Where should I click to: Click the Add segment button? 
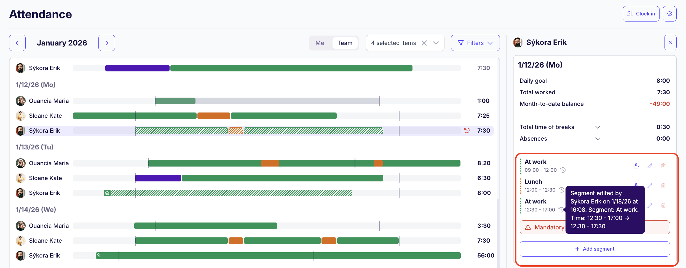(x=594, y=249)
